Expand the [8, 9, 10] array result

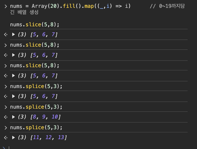pos(14,117)
